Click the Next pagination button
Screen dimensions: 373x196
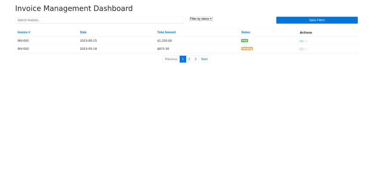[x=204, y=59]
